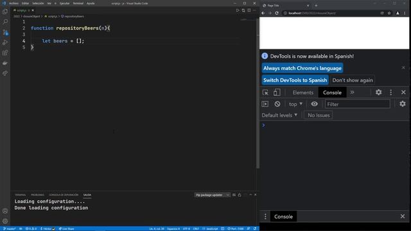411x231 pixels.
Task: Open the Ayuda menu
Action: (x=91, y=3)
